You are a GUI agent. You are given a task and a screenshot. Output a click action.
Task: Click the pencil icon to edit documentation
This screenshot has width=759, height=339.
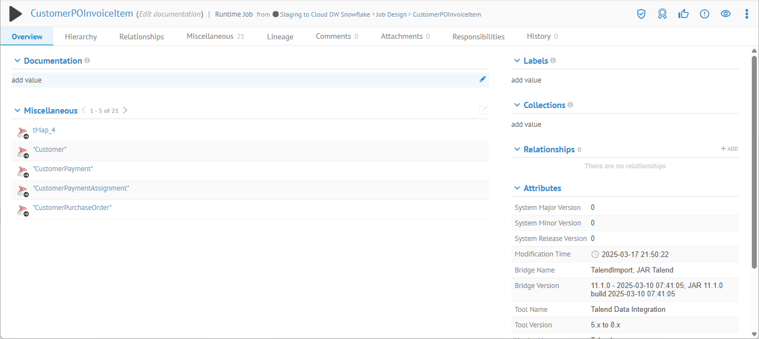[482, 79]
